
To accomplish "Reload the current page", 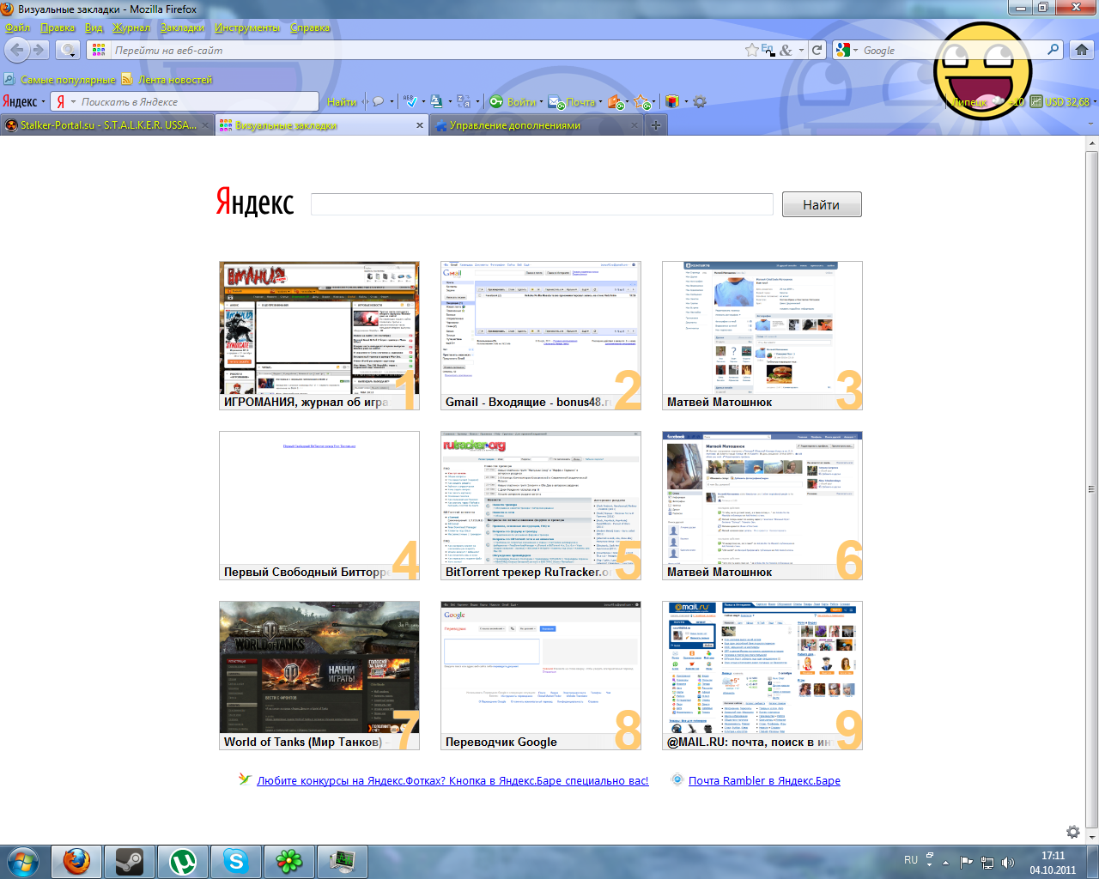I will pyautogui.click(x=817, y=50).
